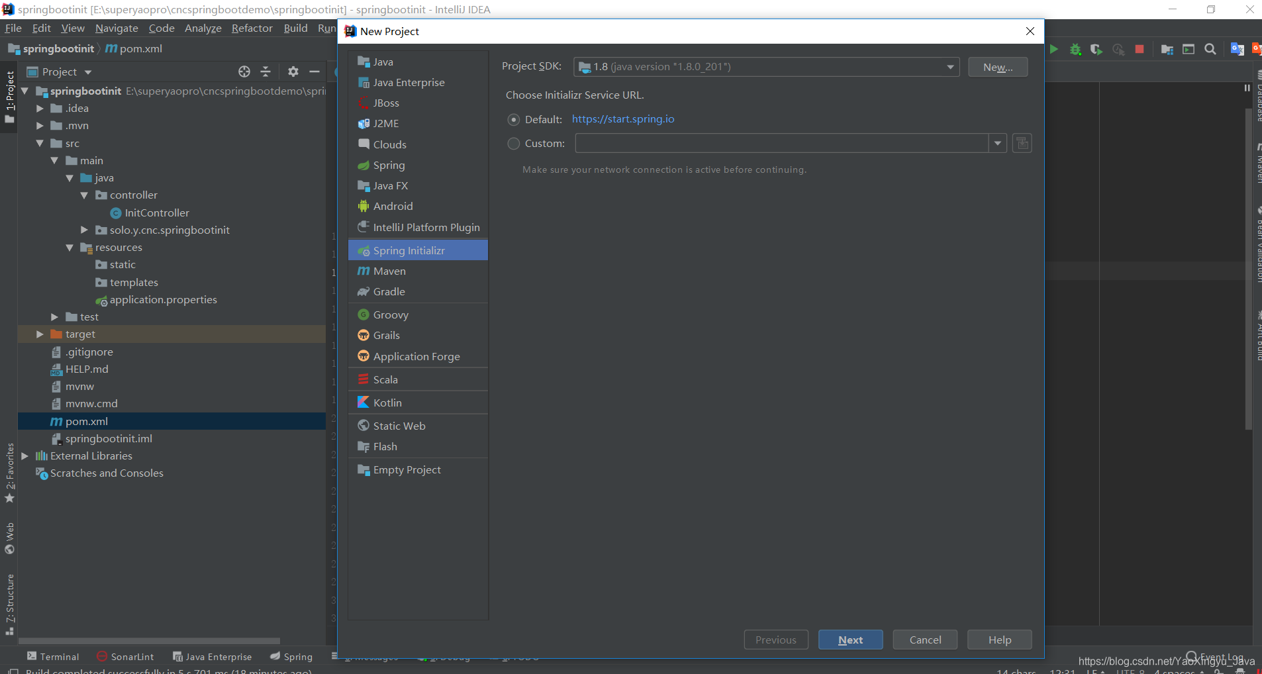The width and height of the screenshot is (1262, 674).
Task: Select the Spring project type
Action: click(418, 165)
